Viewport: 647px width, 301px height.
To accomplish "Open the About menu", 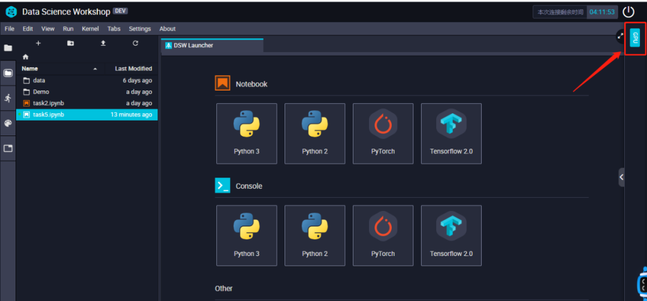I will [168, 29].
